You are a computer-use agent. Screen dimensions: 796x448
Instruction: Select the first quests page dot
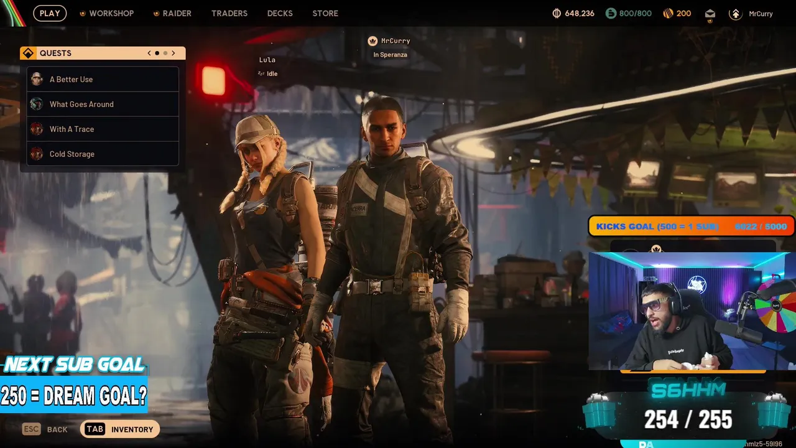coord(157,53)
